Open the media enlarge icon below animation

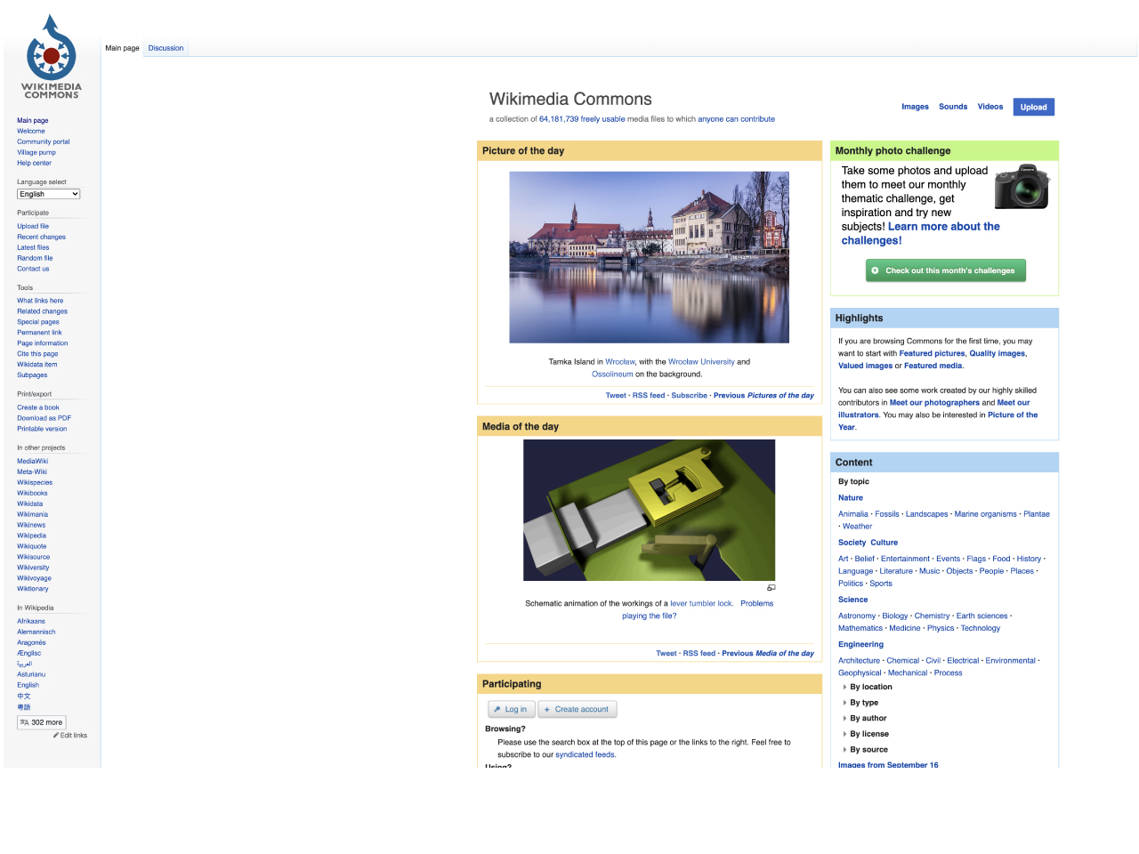click(x=771, y=587)
